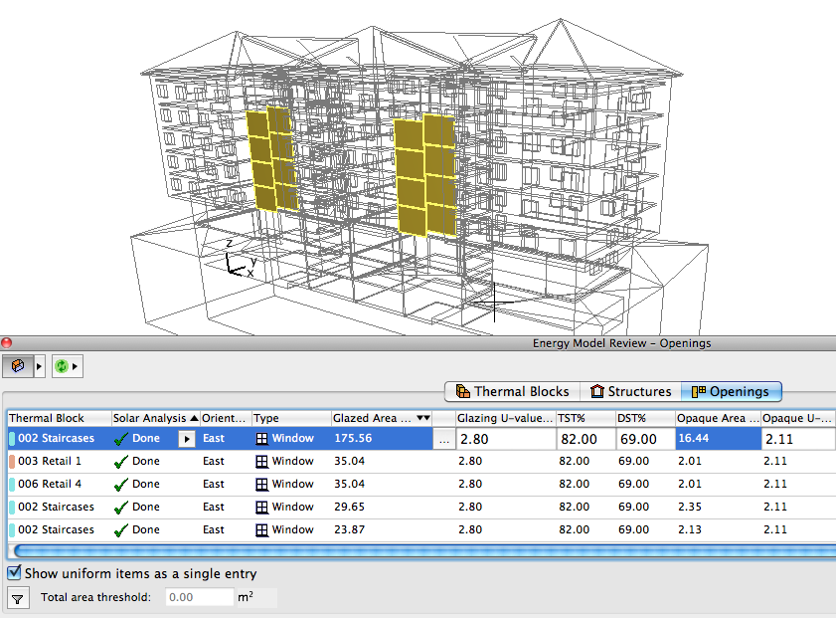The height and width of the screenshot is (618, 836).
Task: Click the Opaque Area column header
Action: (x=718, y=418)
